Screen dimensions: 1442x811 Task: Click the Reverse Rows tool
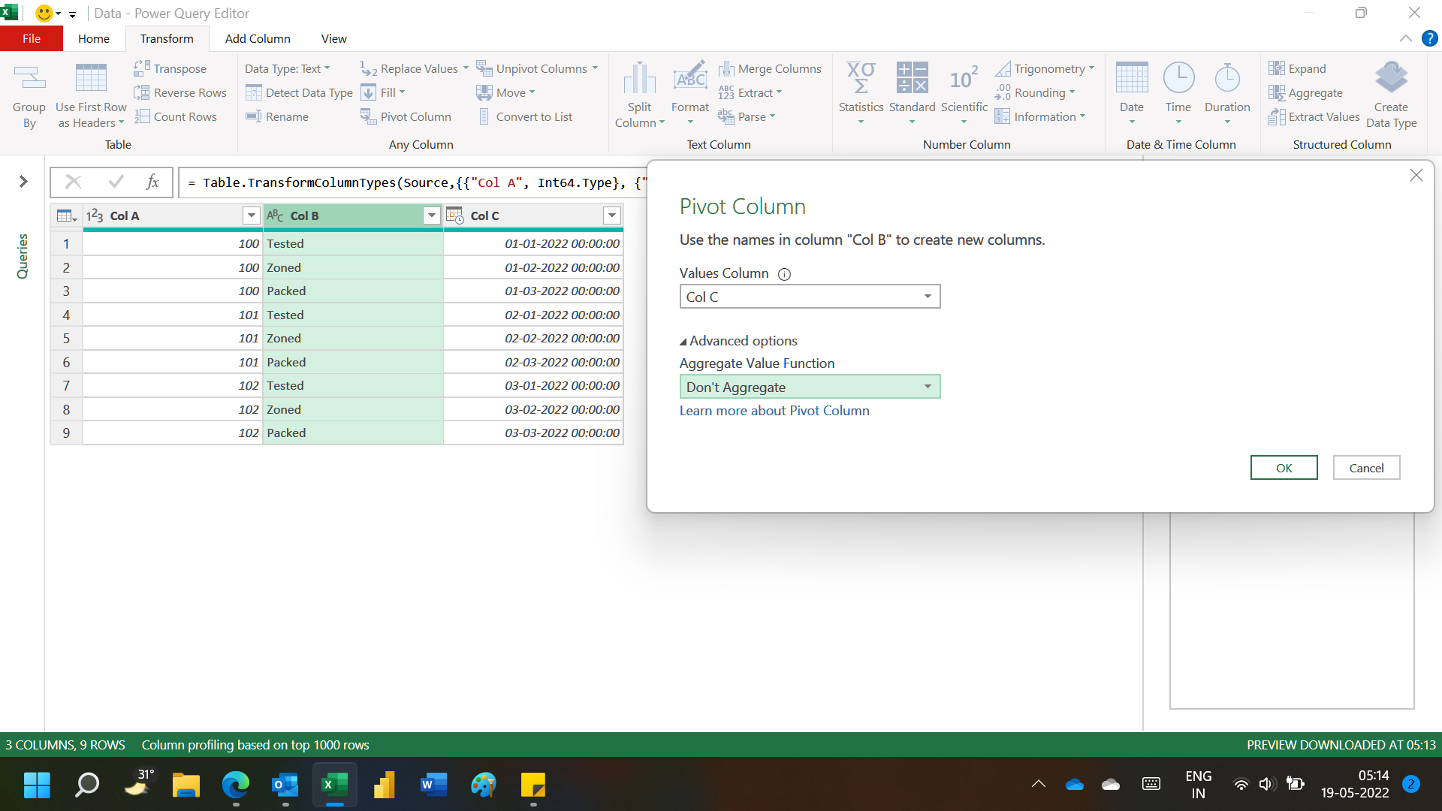click(180, 92)
